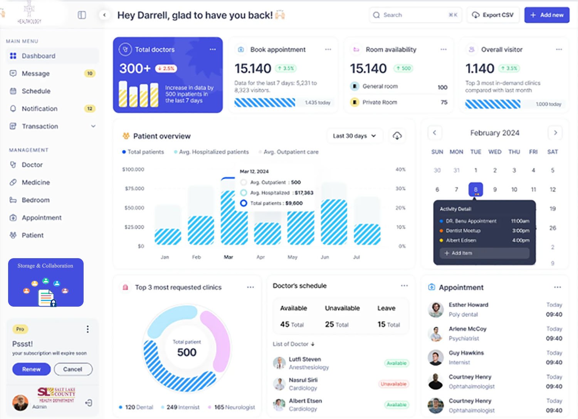
Task: Open Total doctors card options menu
Action: (x=213, y=50)
